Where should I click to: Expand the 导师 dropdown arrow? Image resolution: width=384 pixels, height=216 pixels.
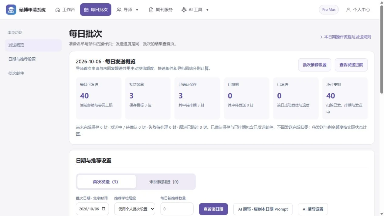tap(137, 10)
